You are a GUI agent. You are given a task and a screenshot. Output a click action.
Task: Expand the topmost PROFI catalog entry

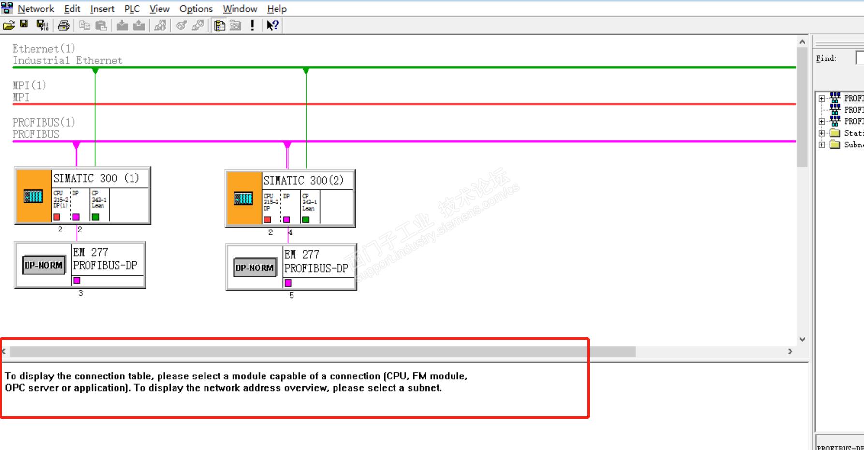821,98
